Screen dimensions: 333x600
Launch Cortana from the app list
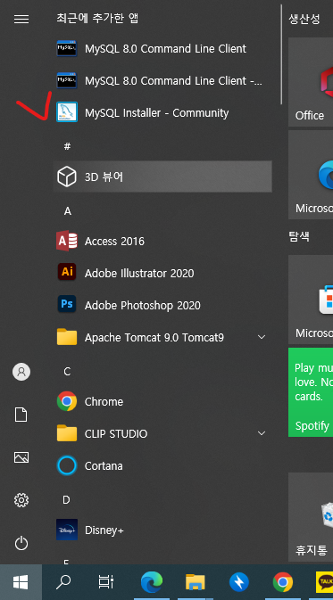pyautogui.click(x=162, y=465)
